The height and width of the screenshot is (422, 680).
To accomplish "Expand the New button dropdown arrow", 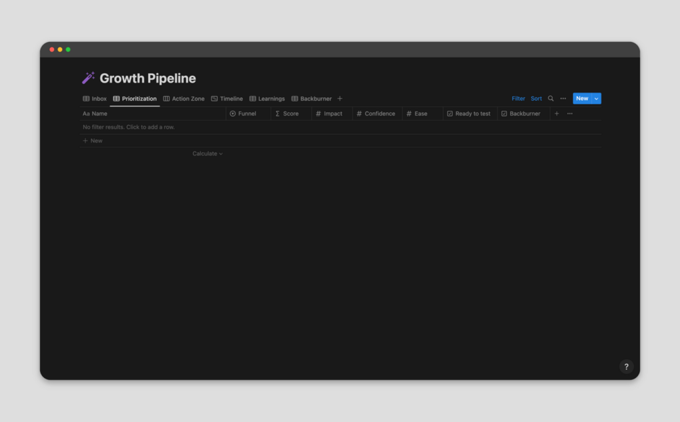I will (596, 99).
